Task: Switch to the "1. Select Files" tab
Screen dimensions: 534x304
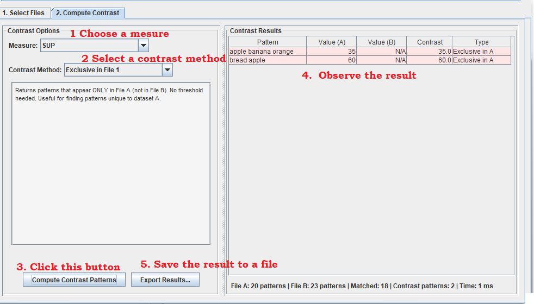Action: click(x=26, y=13)
